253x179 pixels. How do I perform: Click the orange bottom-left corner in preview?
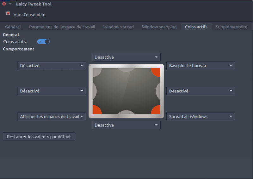point(97,110)
